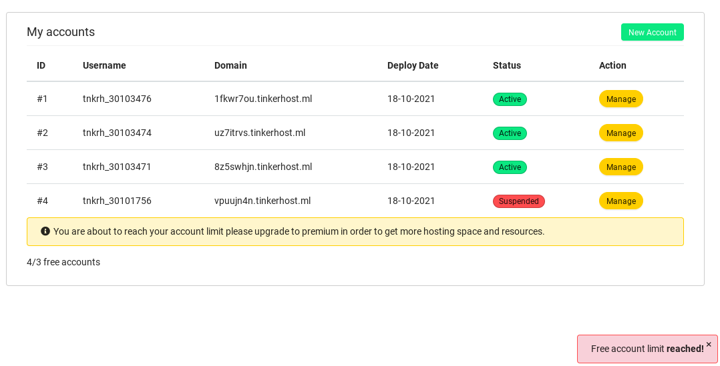This screenshot has width=720, height=366.
Task: Click deploy date of account #1
Action: pos(411,99)
